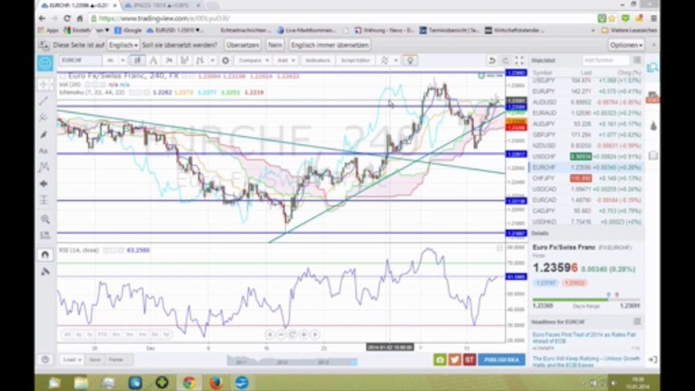
Task: Click the TradingView smiley logo button
Action: point(45,63)
